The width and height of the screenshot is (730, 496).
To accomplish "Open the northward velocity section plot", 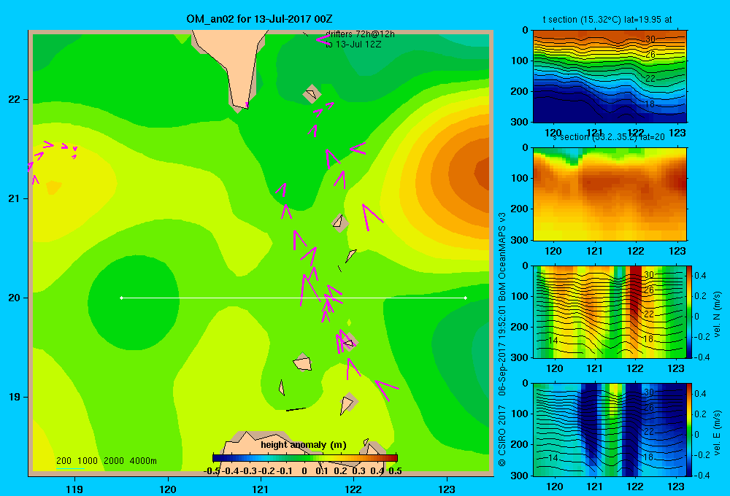I will tap(610, 311).
